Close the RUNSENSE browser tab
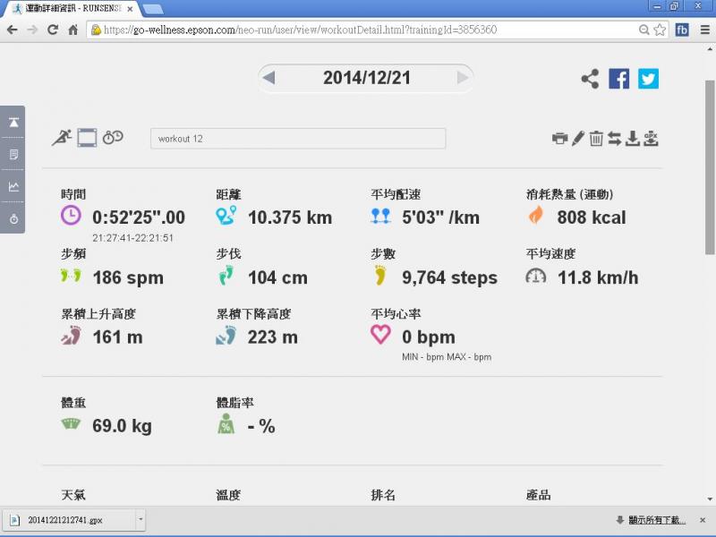The height and width of the screenshot is (537, 716). [130, 9]
